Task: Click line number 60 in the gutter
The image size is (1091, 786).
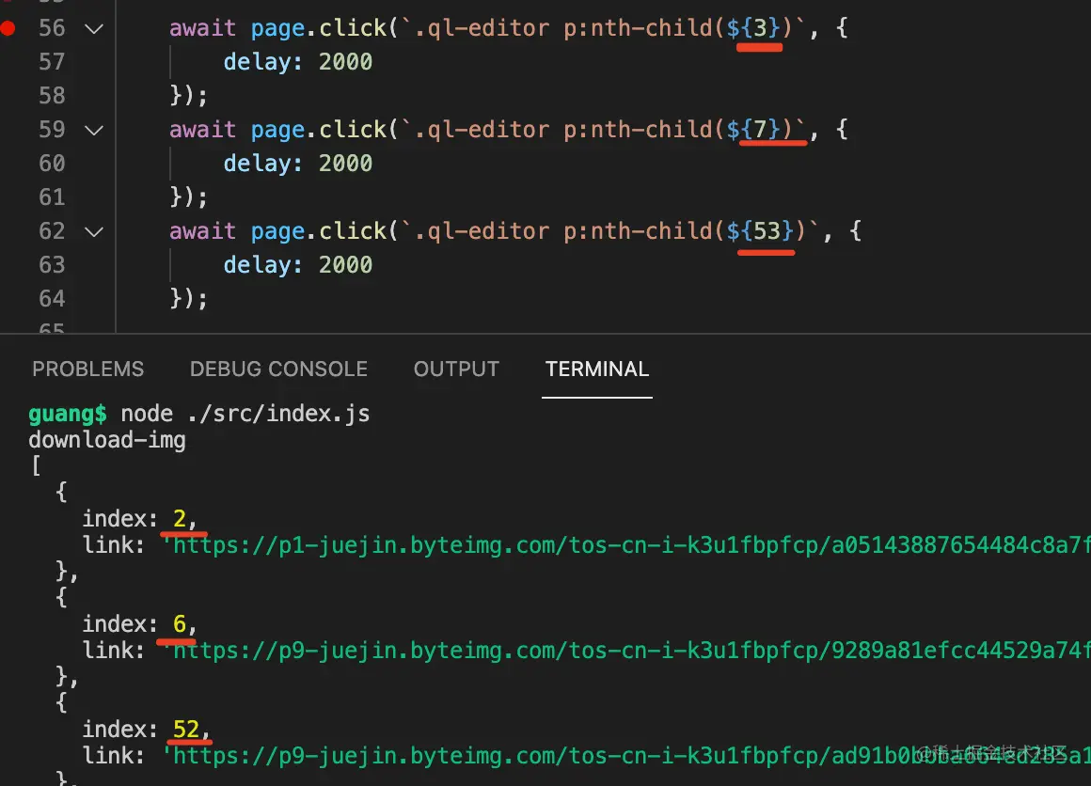Action: point(52,164)
